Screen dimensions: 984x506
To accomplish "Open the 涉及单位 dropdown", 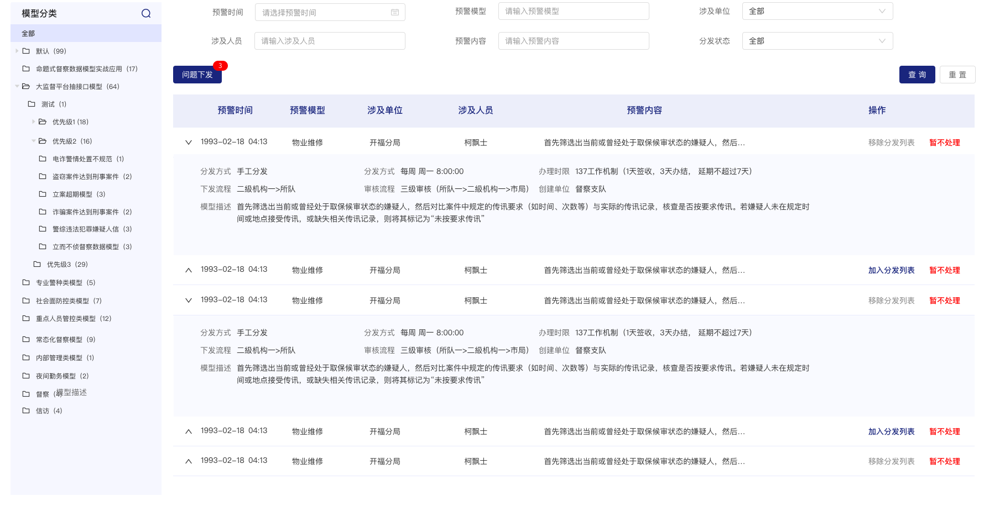I will click(817, 11).
